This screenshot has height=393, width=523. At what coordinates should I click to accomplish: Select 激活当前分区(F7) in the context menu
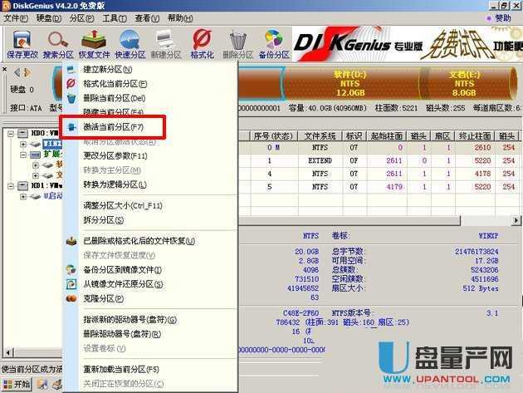114,127
